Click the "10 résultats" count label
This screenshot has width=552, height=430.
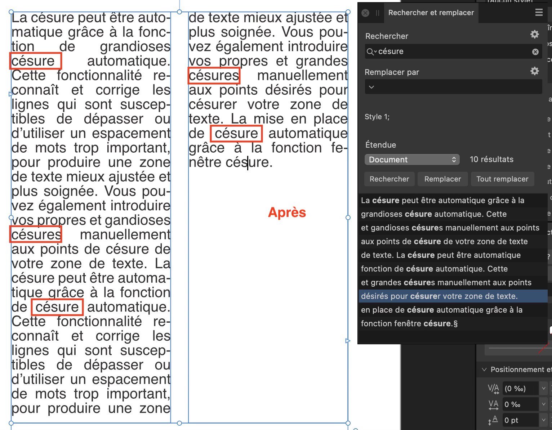tap(491, 159)
